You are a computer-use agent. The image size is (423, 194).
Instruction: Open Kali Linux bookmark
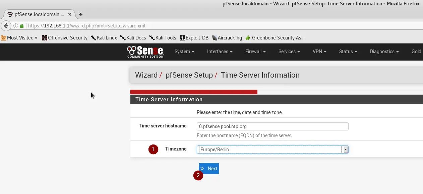(104, 38)
